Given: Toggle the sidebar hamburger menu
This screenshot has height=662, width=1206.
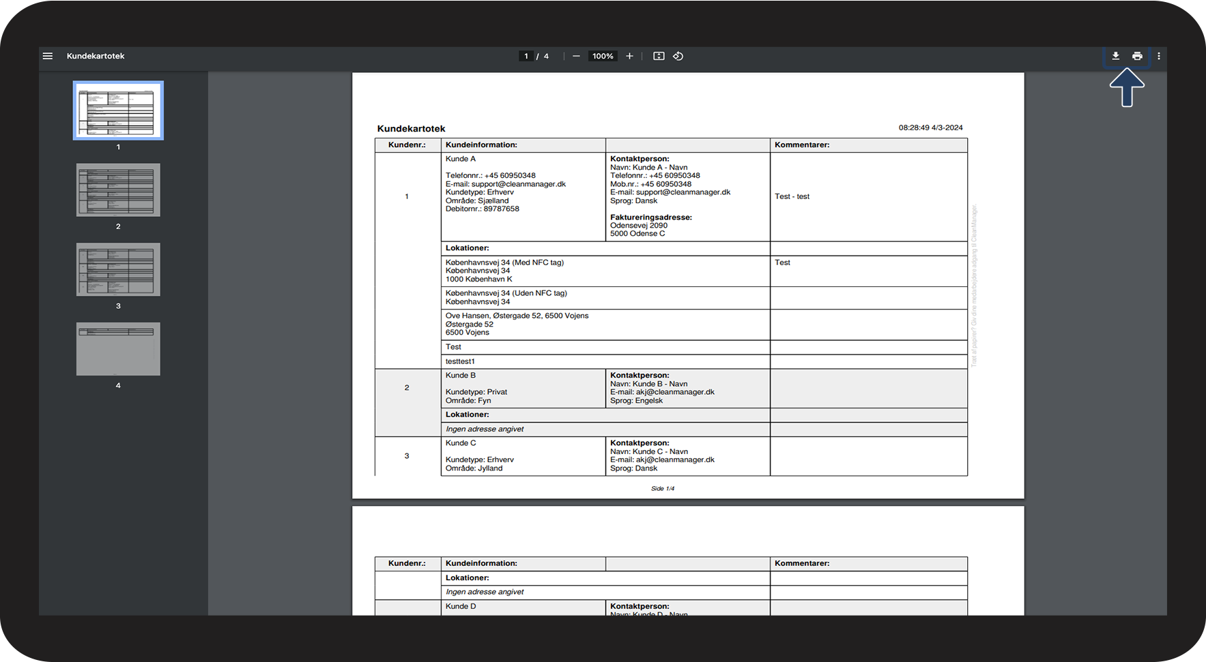Looking at the screenshot, I should point(48,56).
